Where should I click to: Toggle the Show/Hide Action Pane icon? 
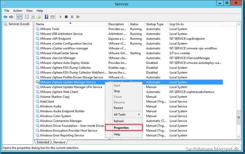pos(52,17)
